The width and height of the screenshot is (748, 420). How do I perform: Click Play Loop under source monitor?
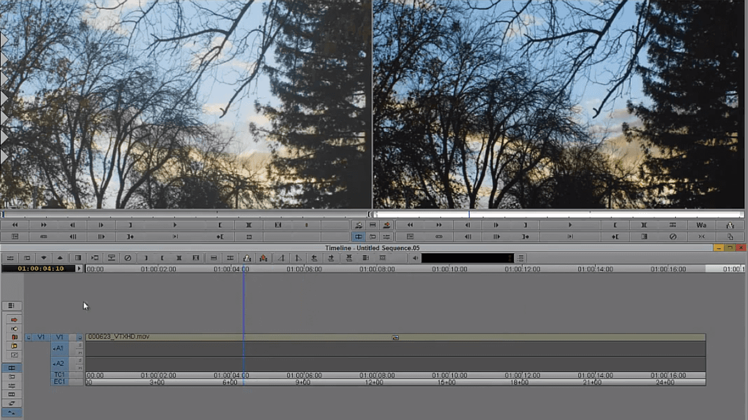[x=249, y=236]
